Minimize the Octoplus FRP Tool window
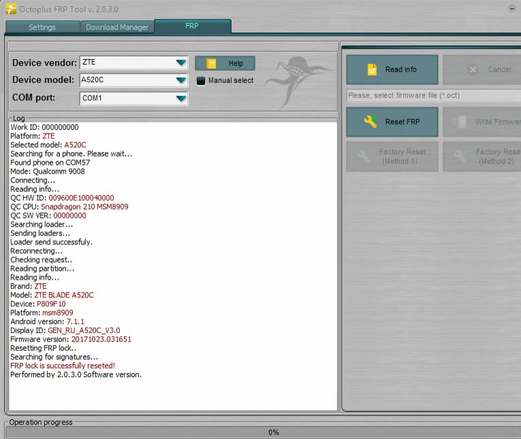521x439 pixels. [512, 9]
